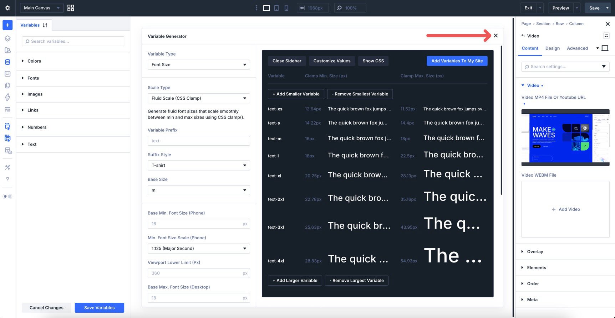Open the arrow next to Save button
This screenshot has height=318, width=615.
(x=607, y=8)
